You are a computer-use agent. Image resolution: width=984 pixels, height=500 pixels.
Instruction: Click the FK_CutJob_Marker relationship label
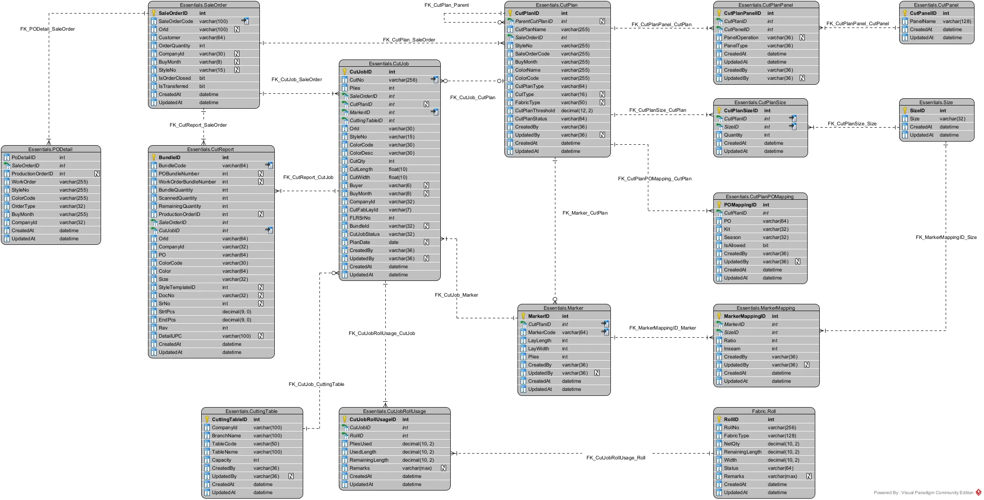(x=456, y=295)
